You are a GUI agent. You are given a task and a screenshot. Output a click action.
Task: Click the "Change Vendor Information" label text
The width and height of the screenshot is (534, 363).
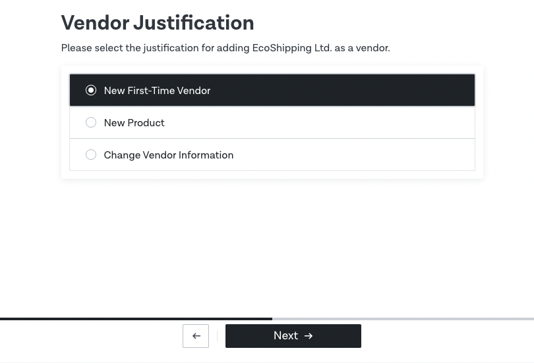tap(168, 155)
